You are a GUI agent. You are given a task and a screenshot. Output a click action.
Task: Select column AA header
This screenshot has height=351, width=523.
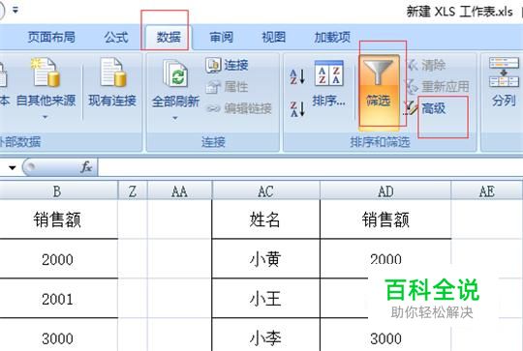tap(179, 191)
